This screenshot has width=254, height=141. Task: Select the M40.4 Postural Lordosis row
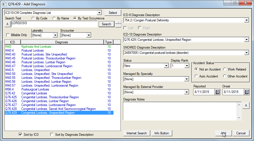pos(32,51)
